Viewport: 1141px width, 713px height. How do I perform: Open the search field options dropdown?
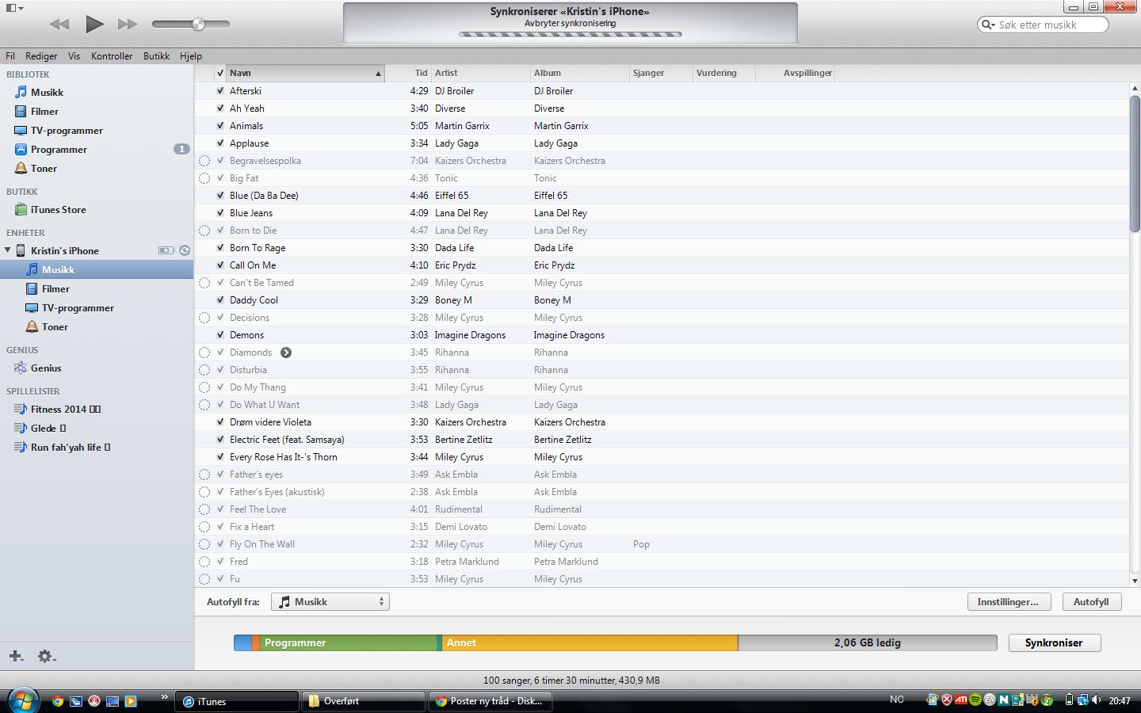point(988,25)
